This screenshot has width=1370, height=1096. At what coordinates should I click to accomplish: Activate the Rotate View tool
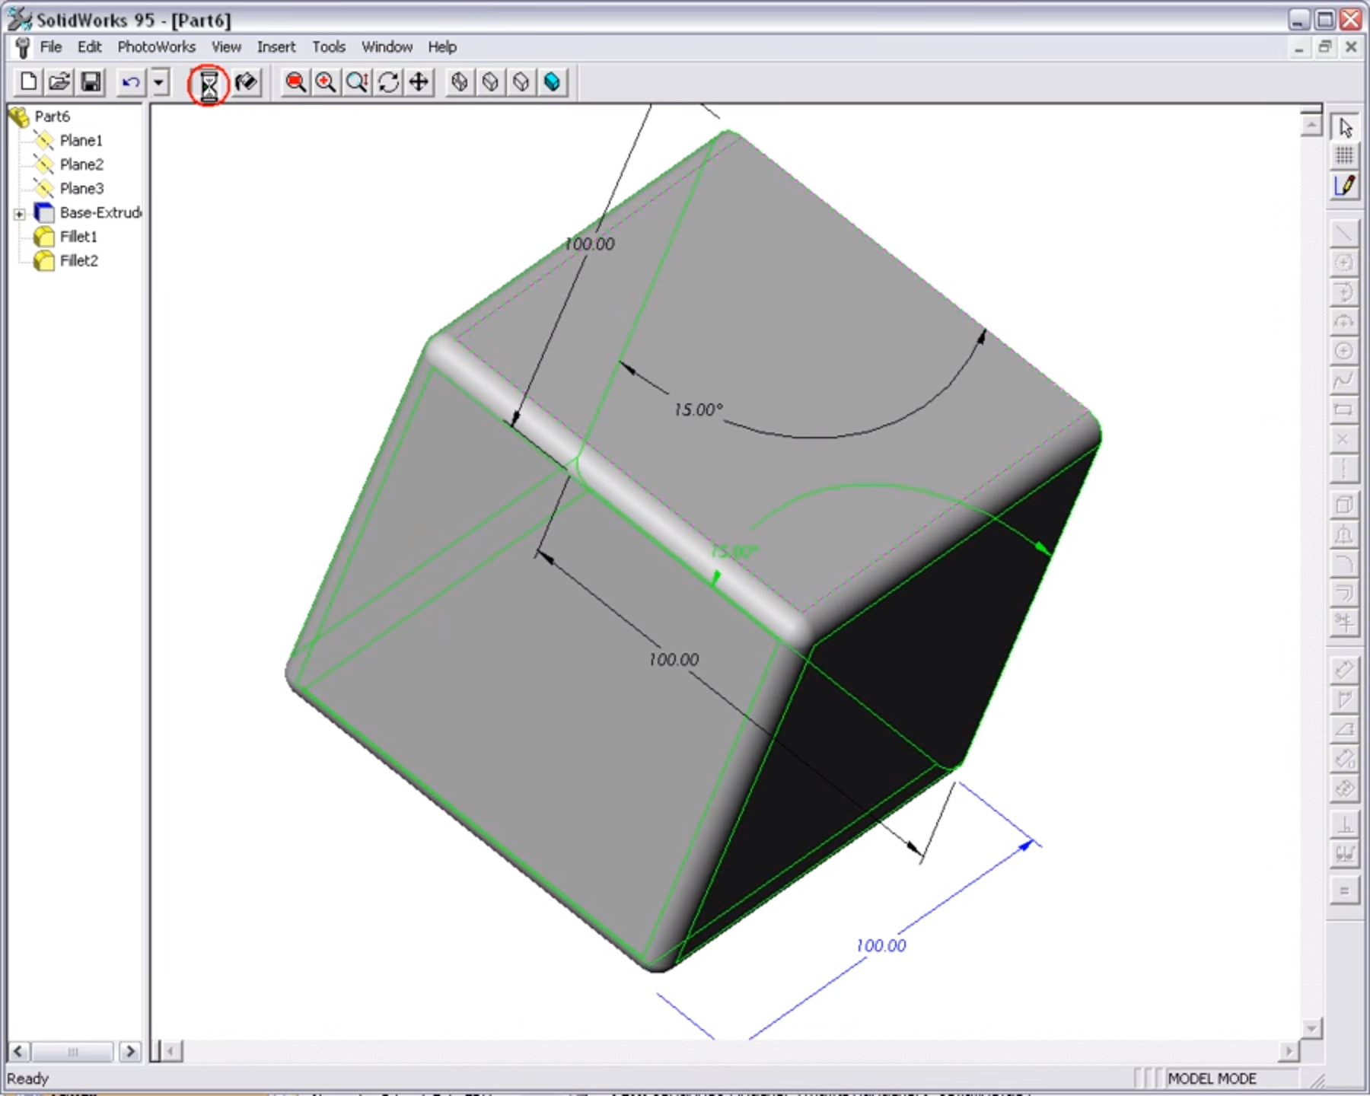coord(388,82)
